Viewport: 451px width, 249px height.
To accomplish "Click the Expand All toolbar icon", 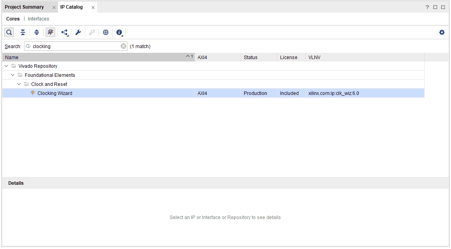I will (x=37, y=32).
